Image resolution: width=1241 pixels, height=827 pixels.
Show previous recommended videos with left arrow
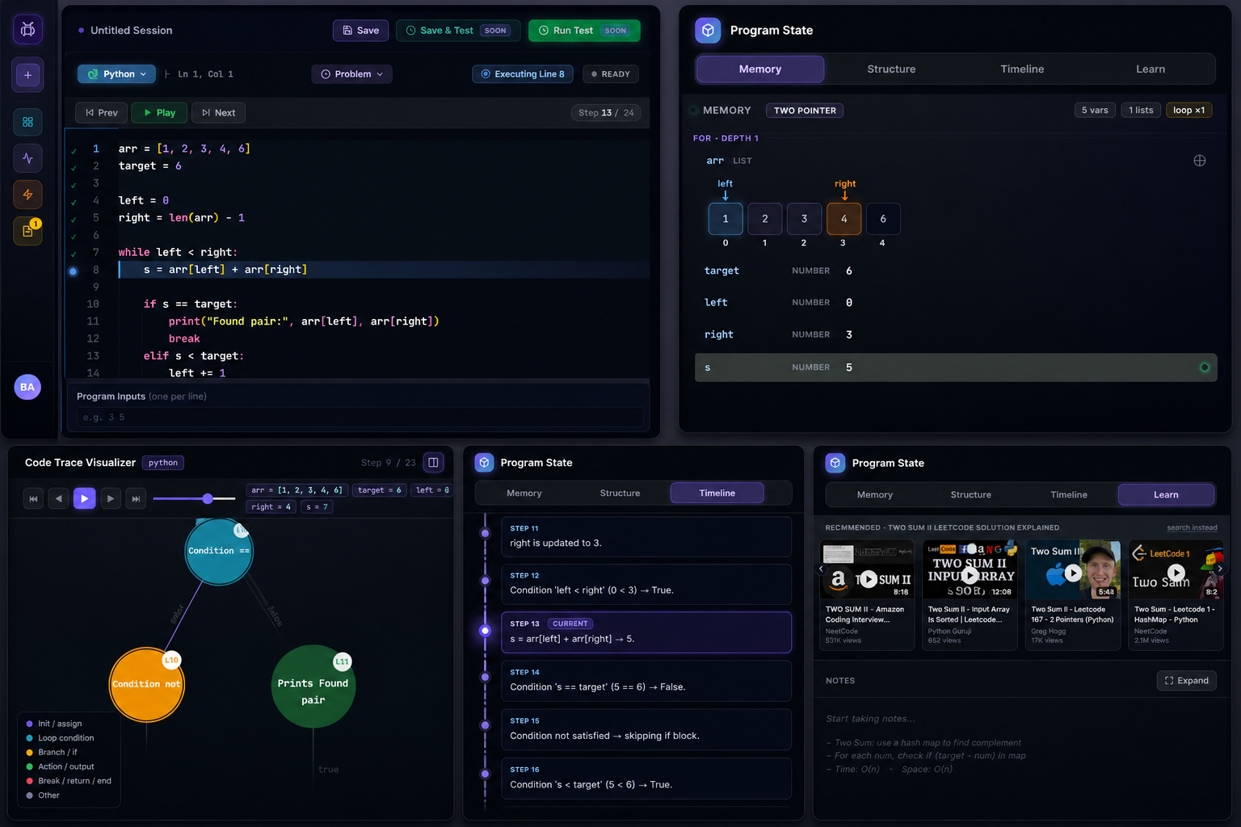(822, 569)
